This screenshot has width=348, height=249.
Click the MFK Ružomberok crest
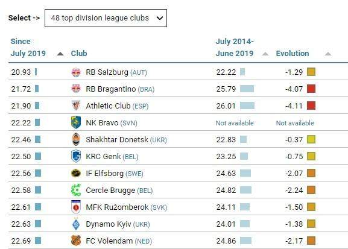[x=76, y=207]
